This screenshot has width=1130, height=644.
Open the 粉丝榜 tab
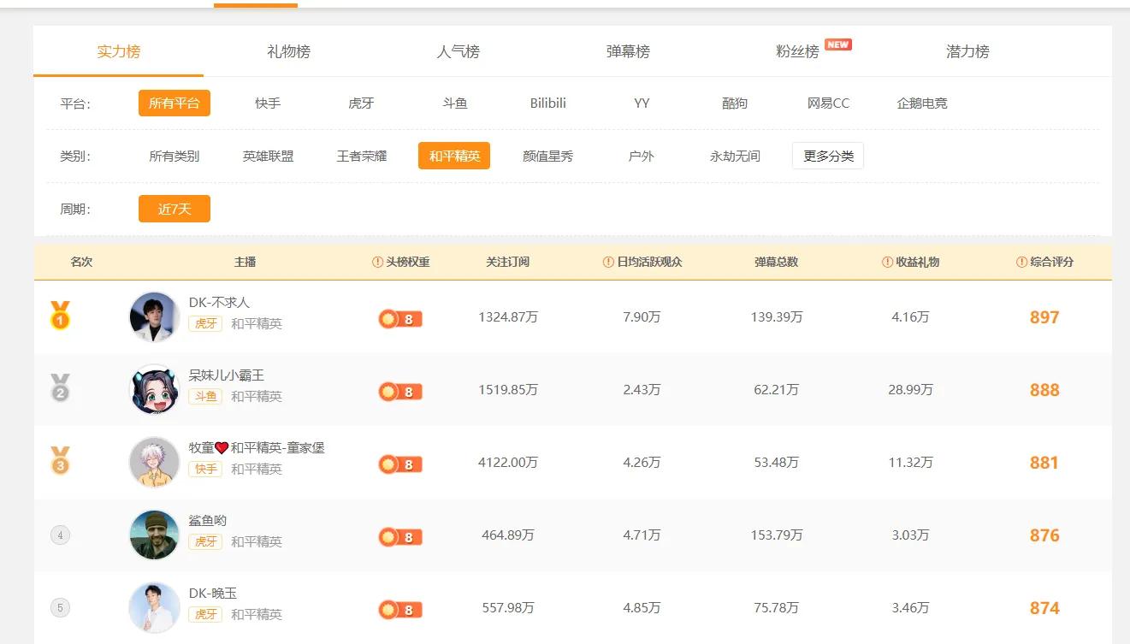pyautogui.click(x=797, y=52)
